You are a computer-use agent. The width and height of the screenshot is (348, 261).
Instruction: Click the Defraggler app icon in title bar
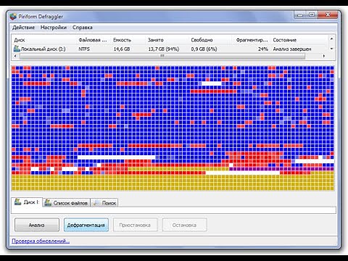[x=13, y=17]
